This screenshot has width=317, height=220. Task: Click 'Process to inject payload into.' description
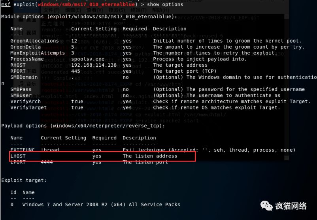point(200,59)
